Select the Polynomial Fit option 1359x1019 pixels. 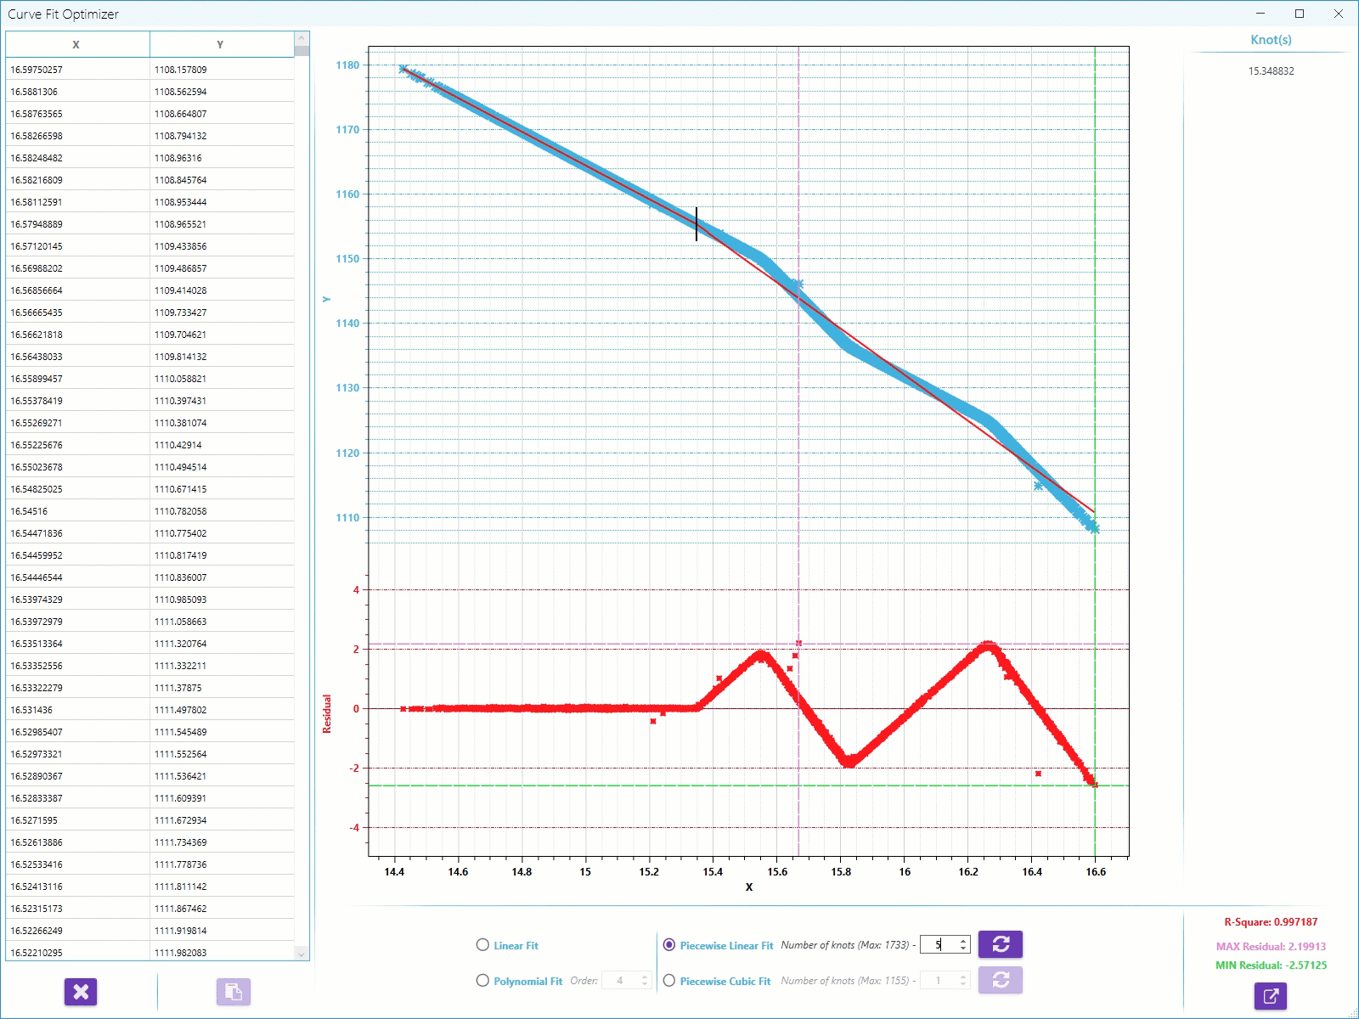coord(482,981)
